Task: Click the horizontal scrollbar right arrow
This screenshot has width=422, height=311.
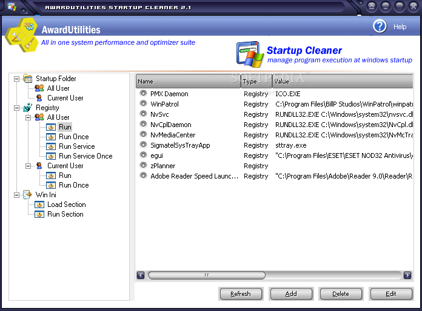Action: [x=407, y=275]
